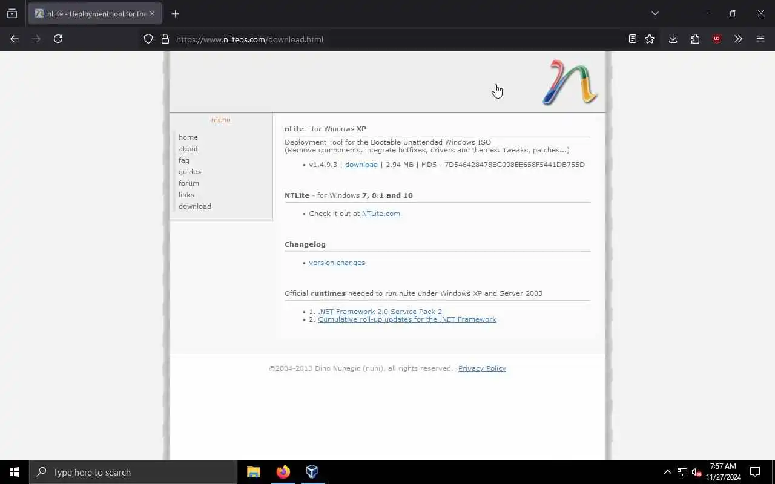Open a new tab with plus icon

pos(176,13)
